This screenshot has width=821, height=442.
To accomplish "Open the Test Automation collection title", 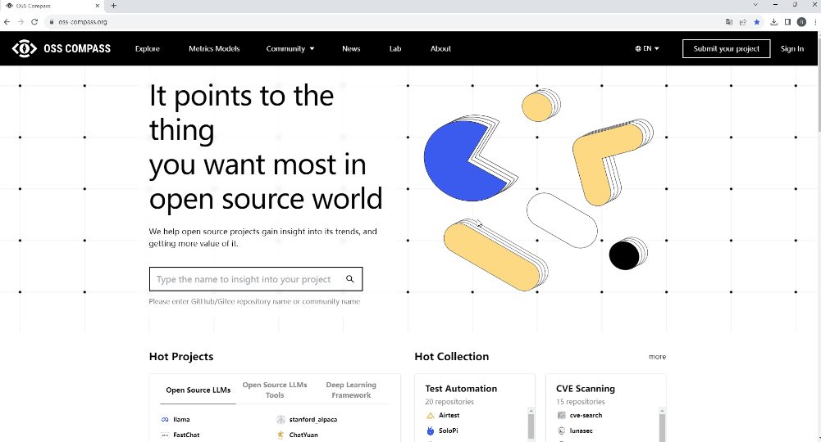I will (461, 389).
